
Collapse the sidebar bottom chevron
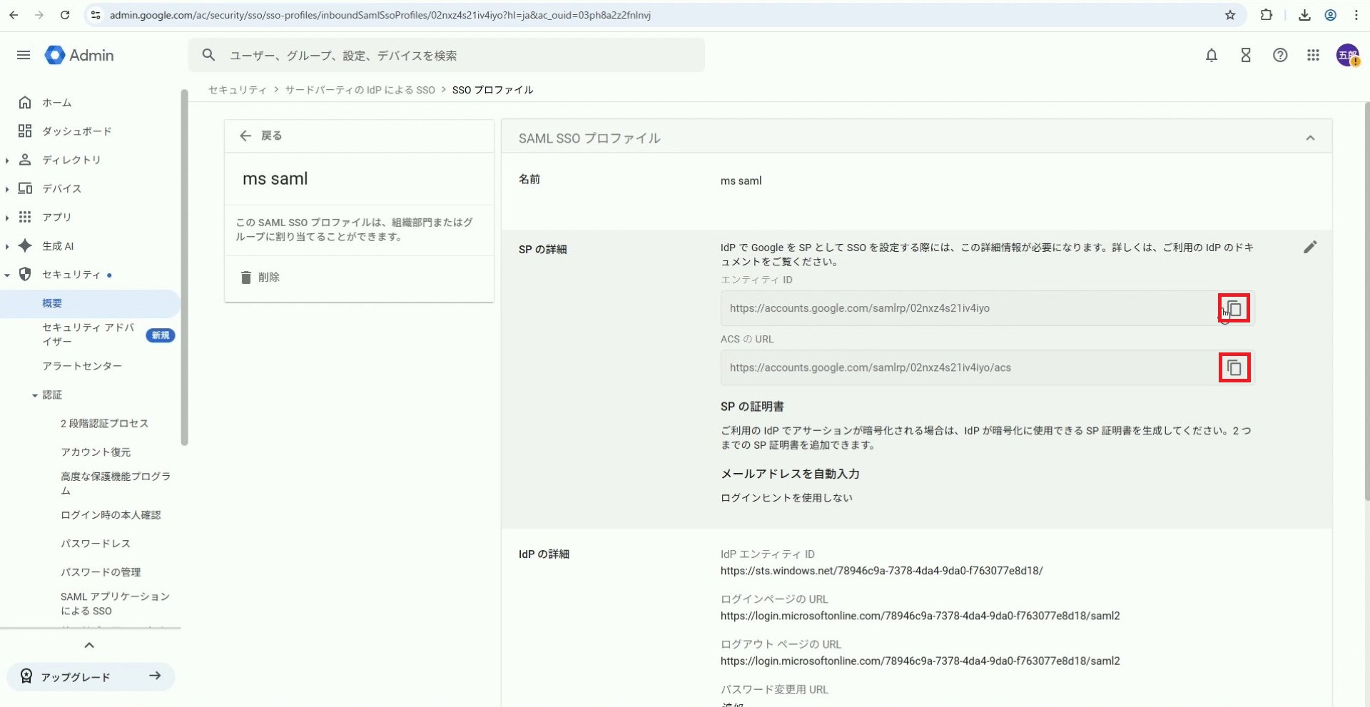coord(89,646)
